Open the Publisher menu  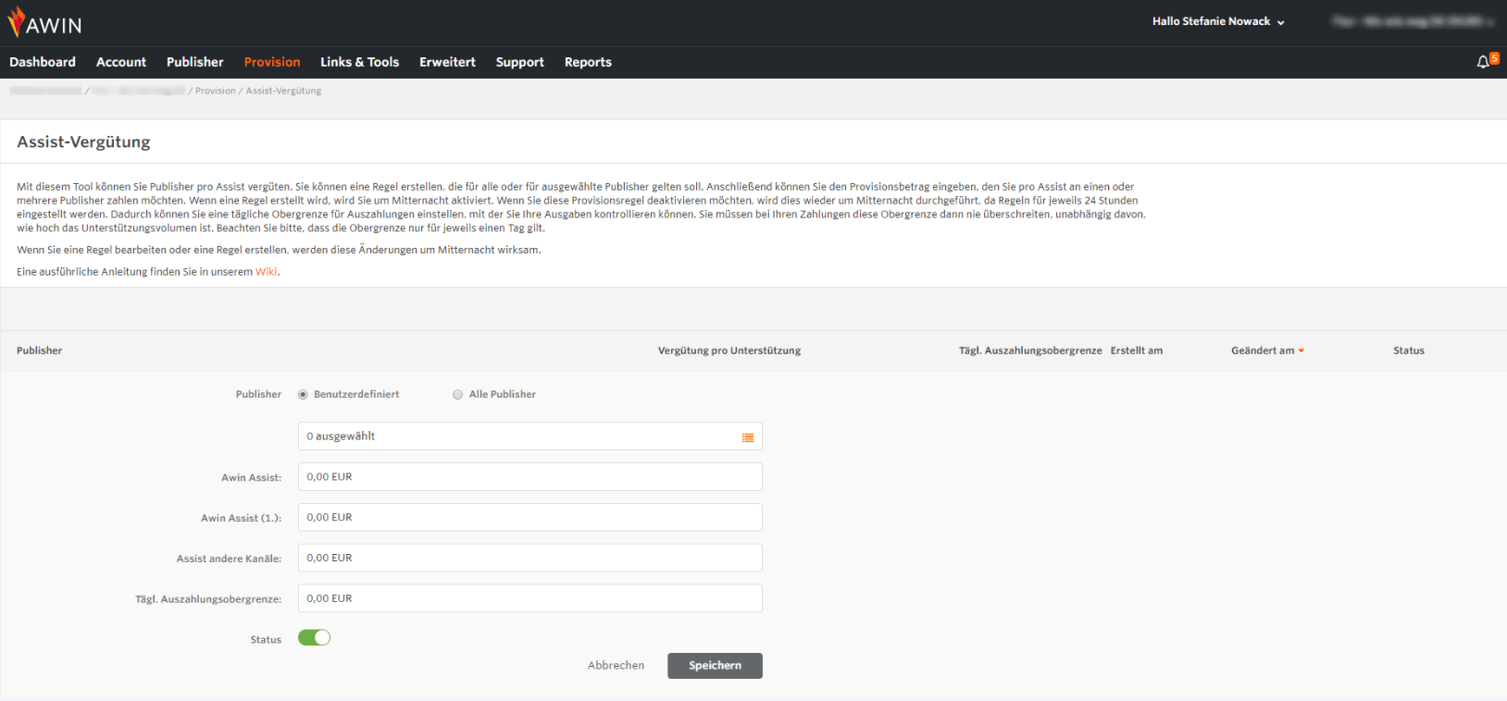[195, 62]
